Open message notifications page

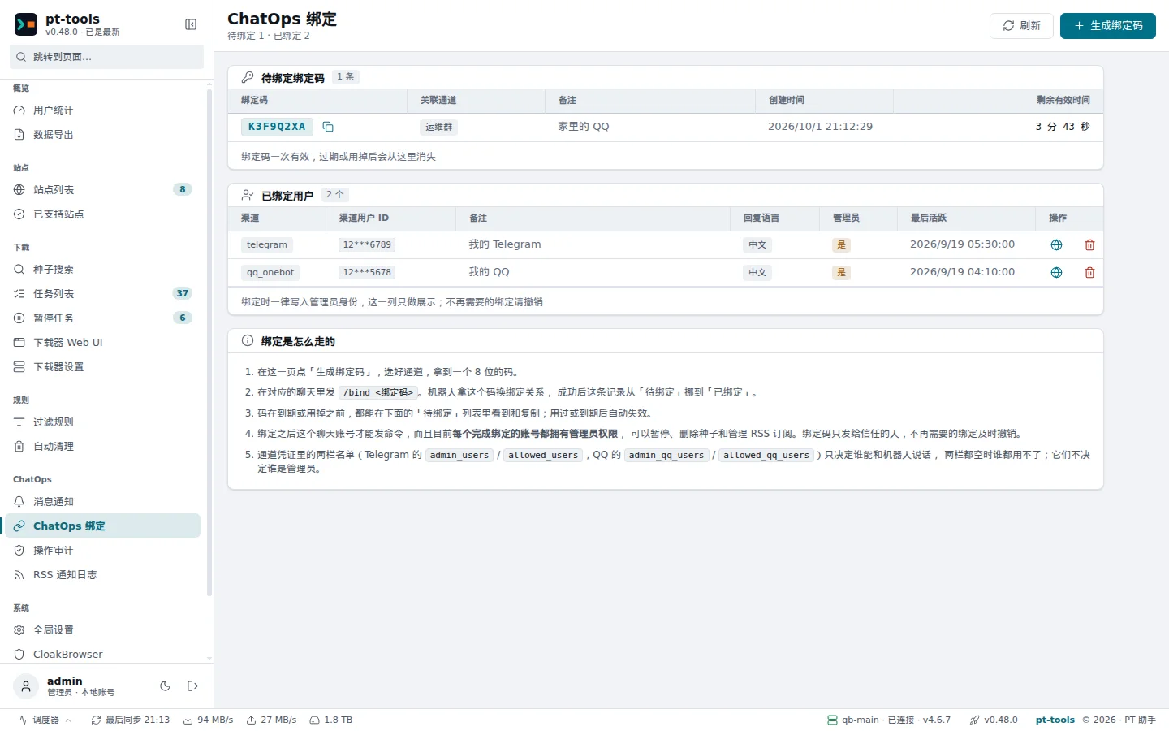pyautogui.click(x=103, y=502)
